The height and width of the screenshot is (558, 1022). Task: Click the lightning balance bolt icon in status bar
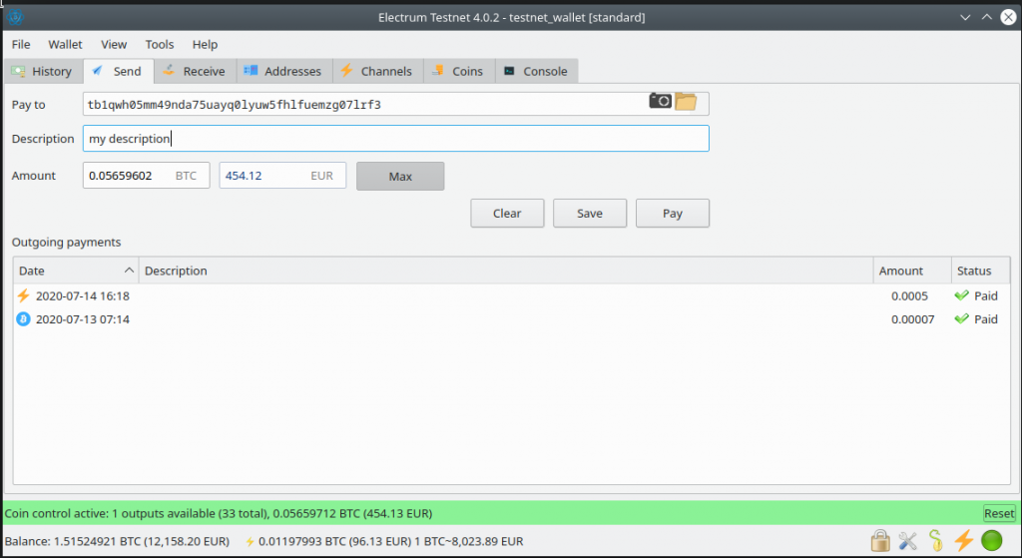[250, 541]
